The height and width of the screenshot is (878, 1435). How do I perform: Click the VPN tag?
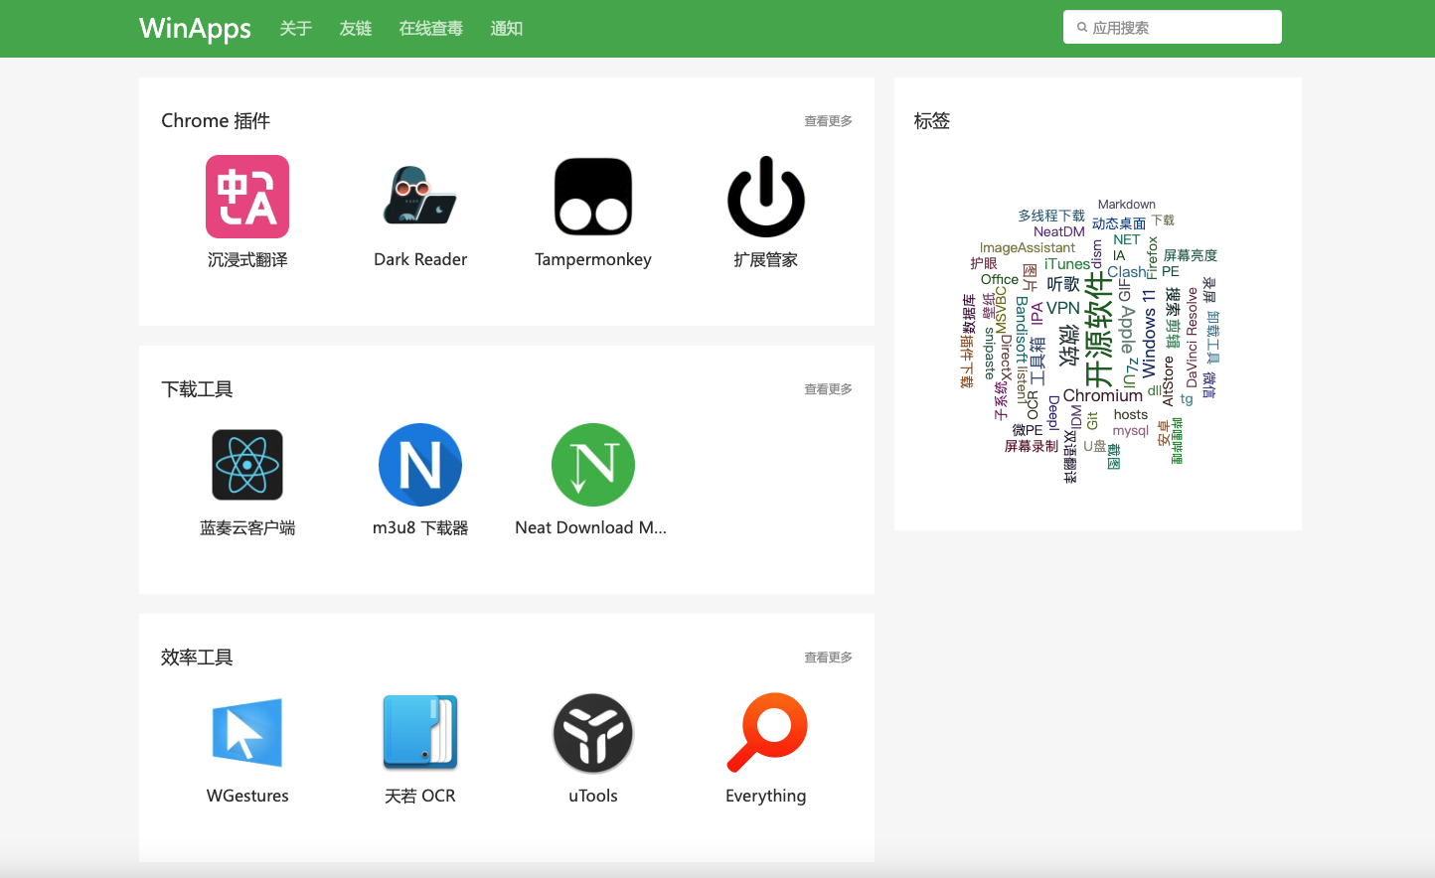click(x=1063, y=308)
